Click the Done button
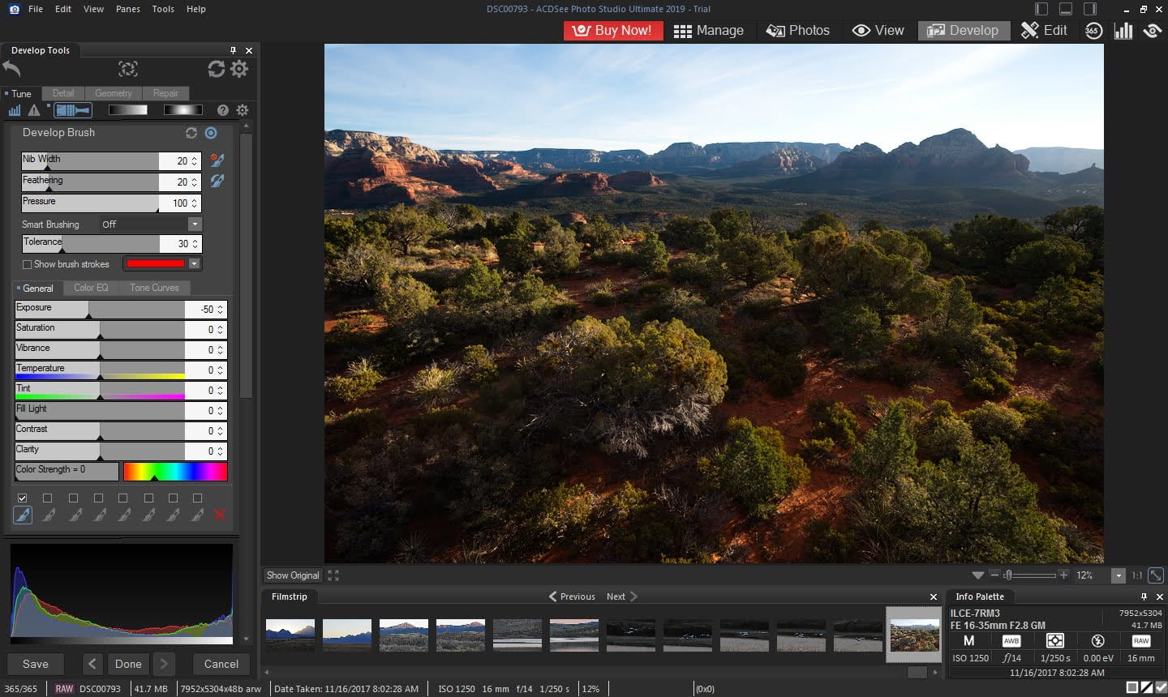Image resolution: width=1168 pixels, height=697 pixels. click(x=127, y=664)
